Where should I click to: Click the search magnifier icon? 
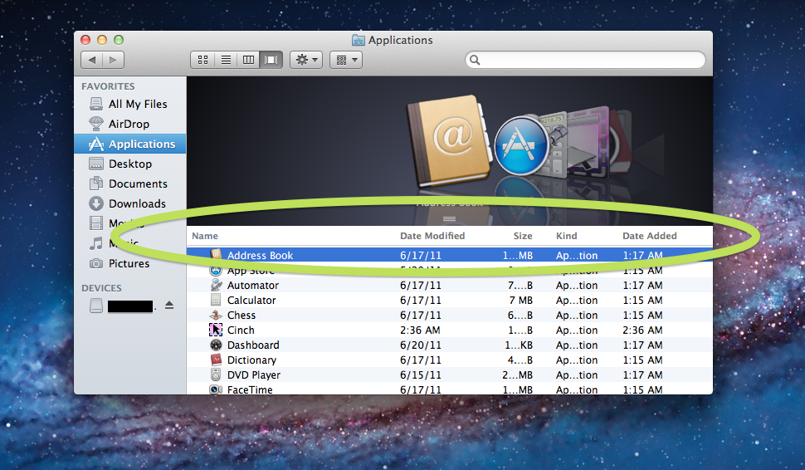coord(475,60)
